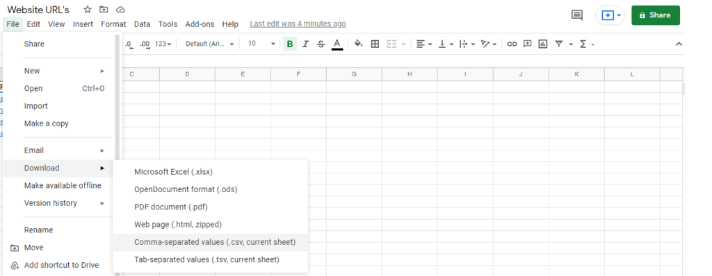This screenshot has width=712, height=276.
Task: Insert chart from the toolbar
Action: 542,44
